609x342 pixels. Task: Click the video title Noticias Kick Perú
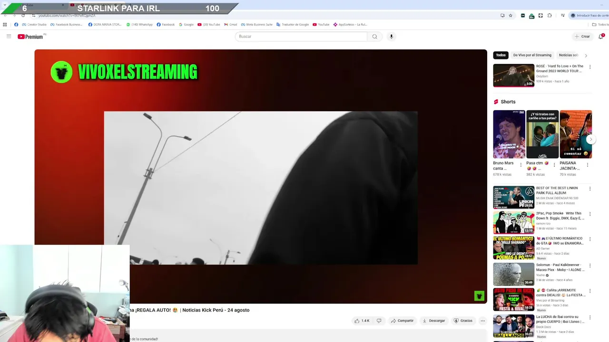click(x=190, y=310)
